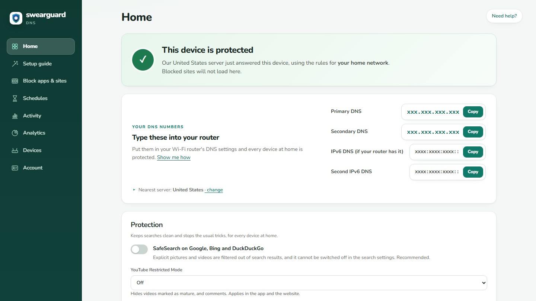Click the Setup guide magic wand icon
Screen dimensions: 536x301
[15, 64]
